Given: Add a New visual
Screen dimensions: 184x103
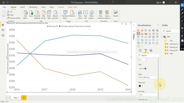Looking at the screenshot, I should click(80, 15).
